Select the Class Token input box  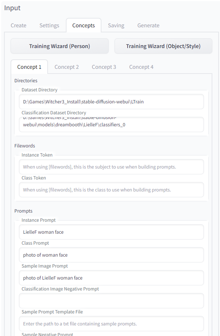(x=111, y=190)
